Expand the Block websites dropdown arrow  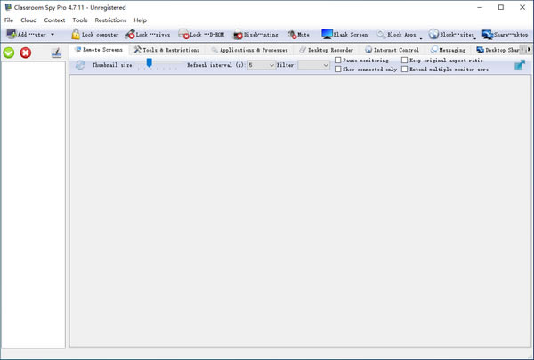point(474,38)
